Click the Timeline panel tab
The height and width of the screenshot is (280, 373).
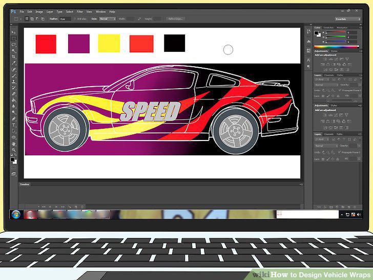click(x=25, y=184)
